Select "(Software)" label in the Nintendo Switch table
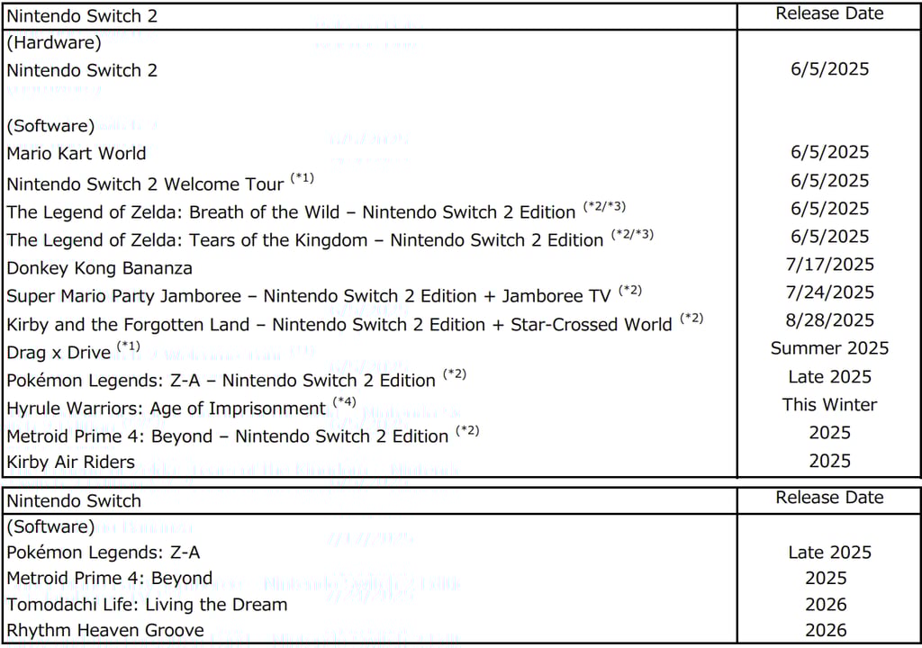The width and height of the screenshot is (922, 648). coord(50,526)
